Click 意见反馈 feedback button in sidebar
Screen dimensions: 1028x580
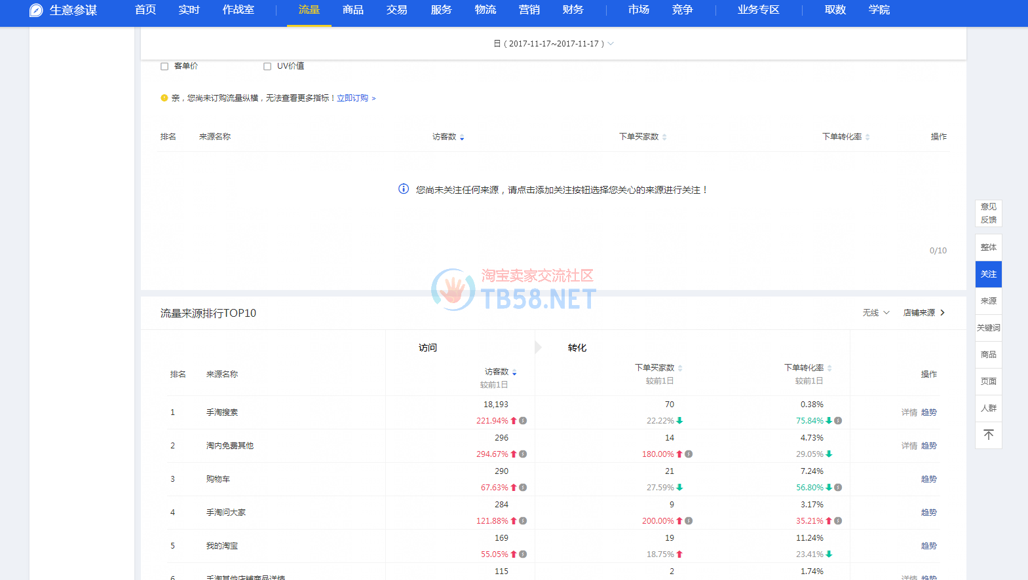pos(988,213)
